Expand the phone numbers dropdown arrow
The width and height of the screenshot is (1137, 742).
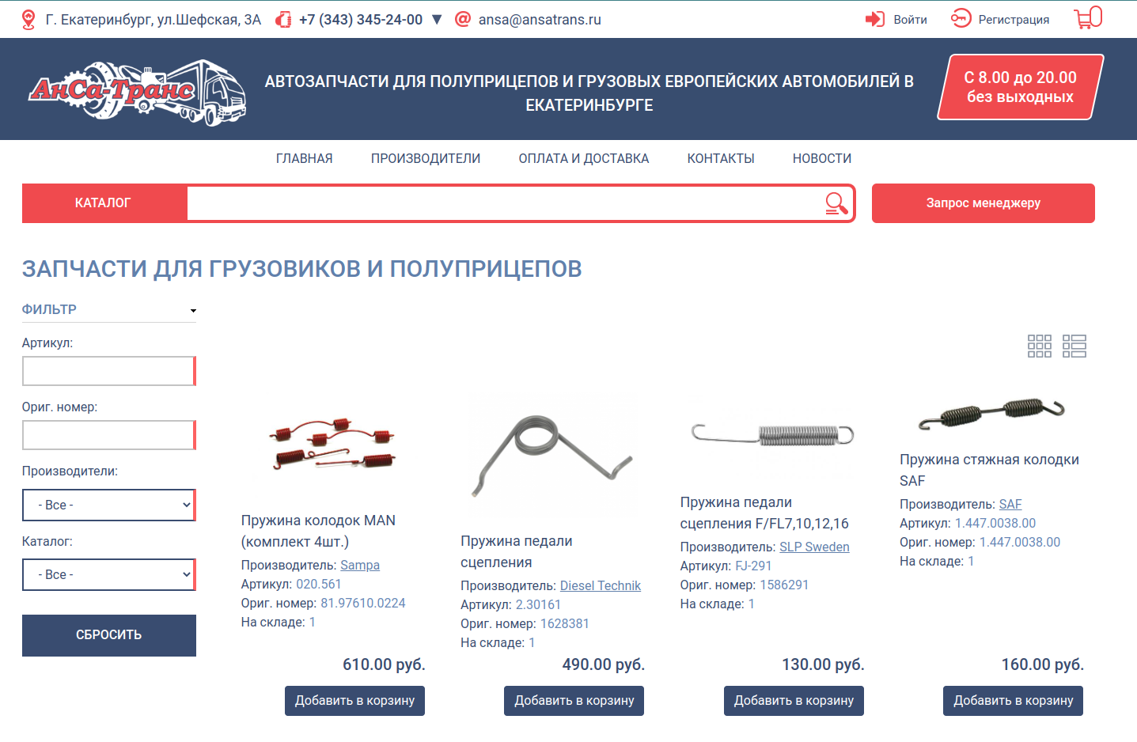click(437, 20)
